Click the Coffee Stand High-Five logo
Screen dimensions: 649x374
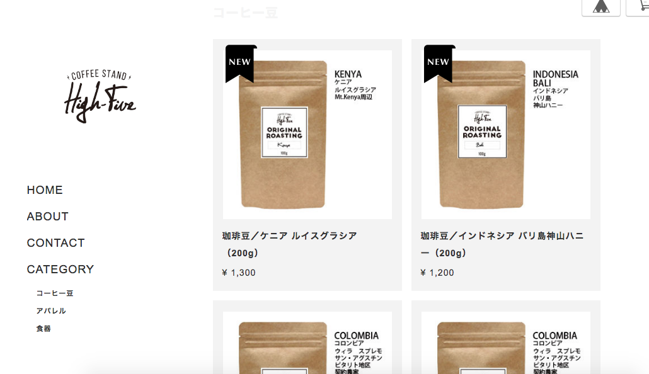(x=100, y=96)
